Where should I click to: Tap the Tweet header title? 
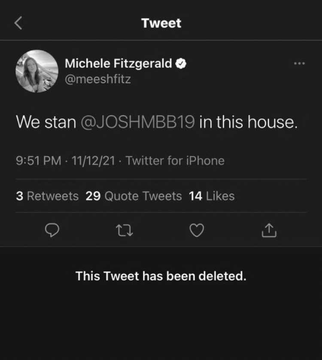[161, 23]
